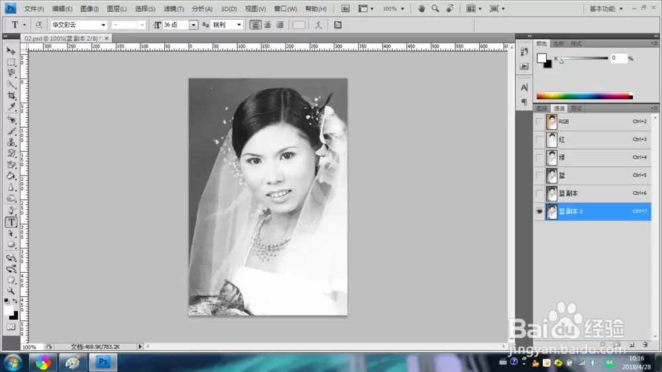Open the 滤镜(T) menu
The width and height of the screenshot is (662, 372).
(x=173, y=9)
